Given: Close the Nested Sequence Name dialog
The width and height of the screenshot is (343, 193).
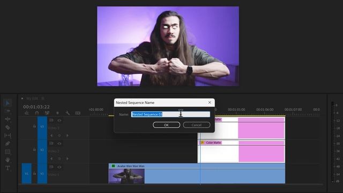Looking at the screenshot, I should coord(210,102).
